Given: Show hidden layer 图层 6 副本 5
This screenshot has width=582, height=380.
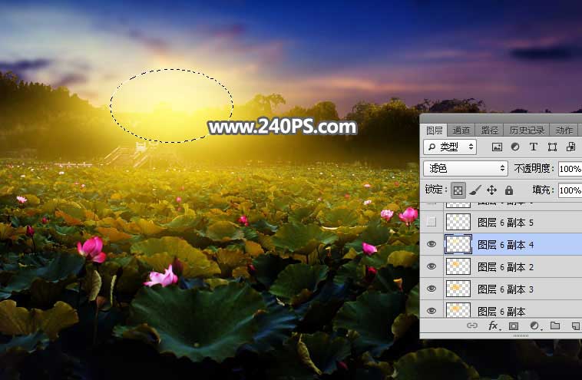Looking at the screenshot, I should (x=432, y=222).
